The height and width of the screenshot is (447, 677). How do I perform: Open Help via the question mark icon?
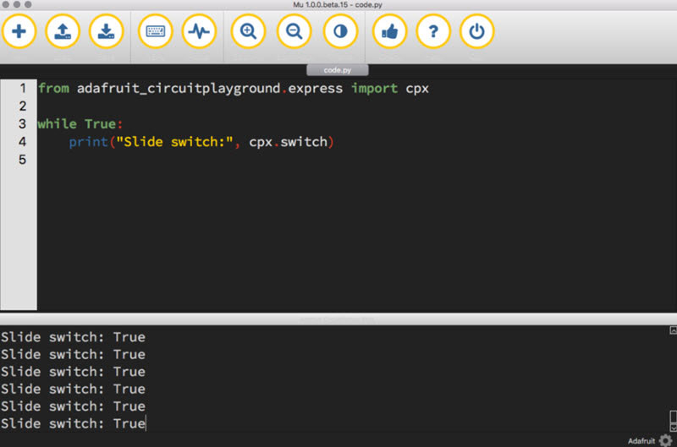(x=433, y=32)
